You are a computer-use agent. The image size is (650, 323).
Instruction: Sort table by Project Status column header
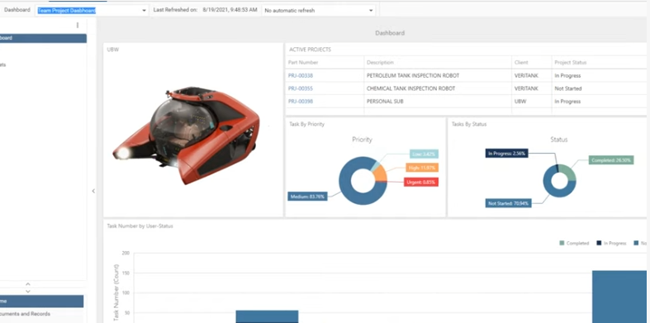click(x=571, y=63)
